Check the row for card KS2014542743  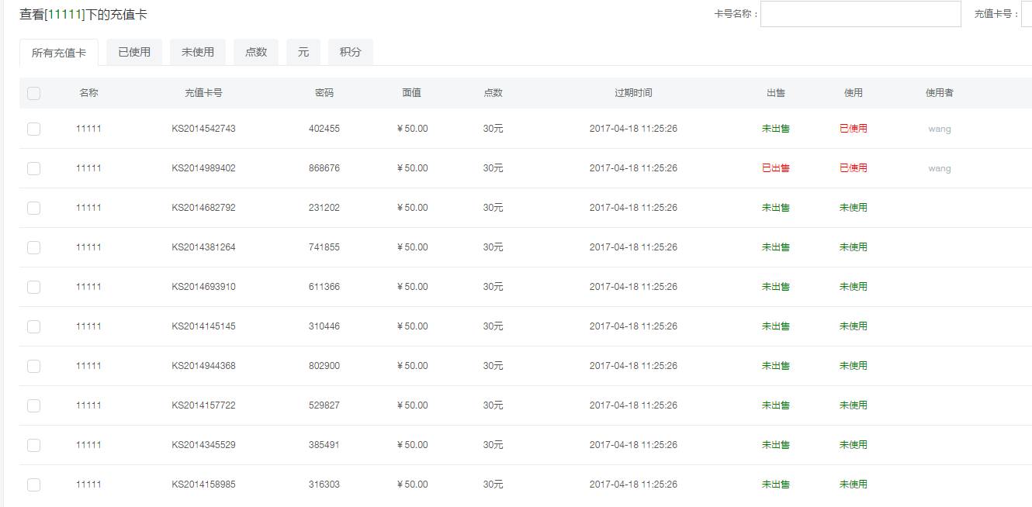point(33,129)
